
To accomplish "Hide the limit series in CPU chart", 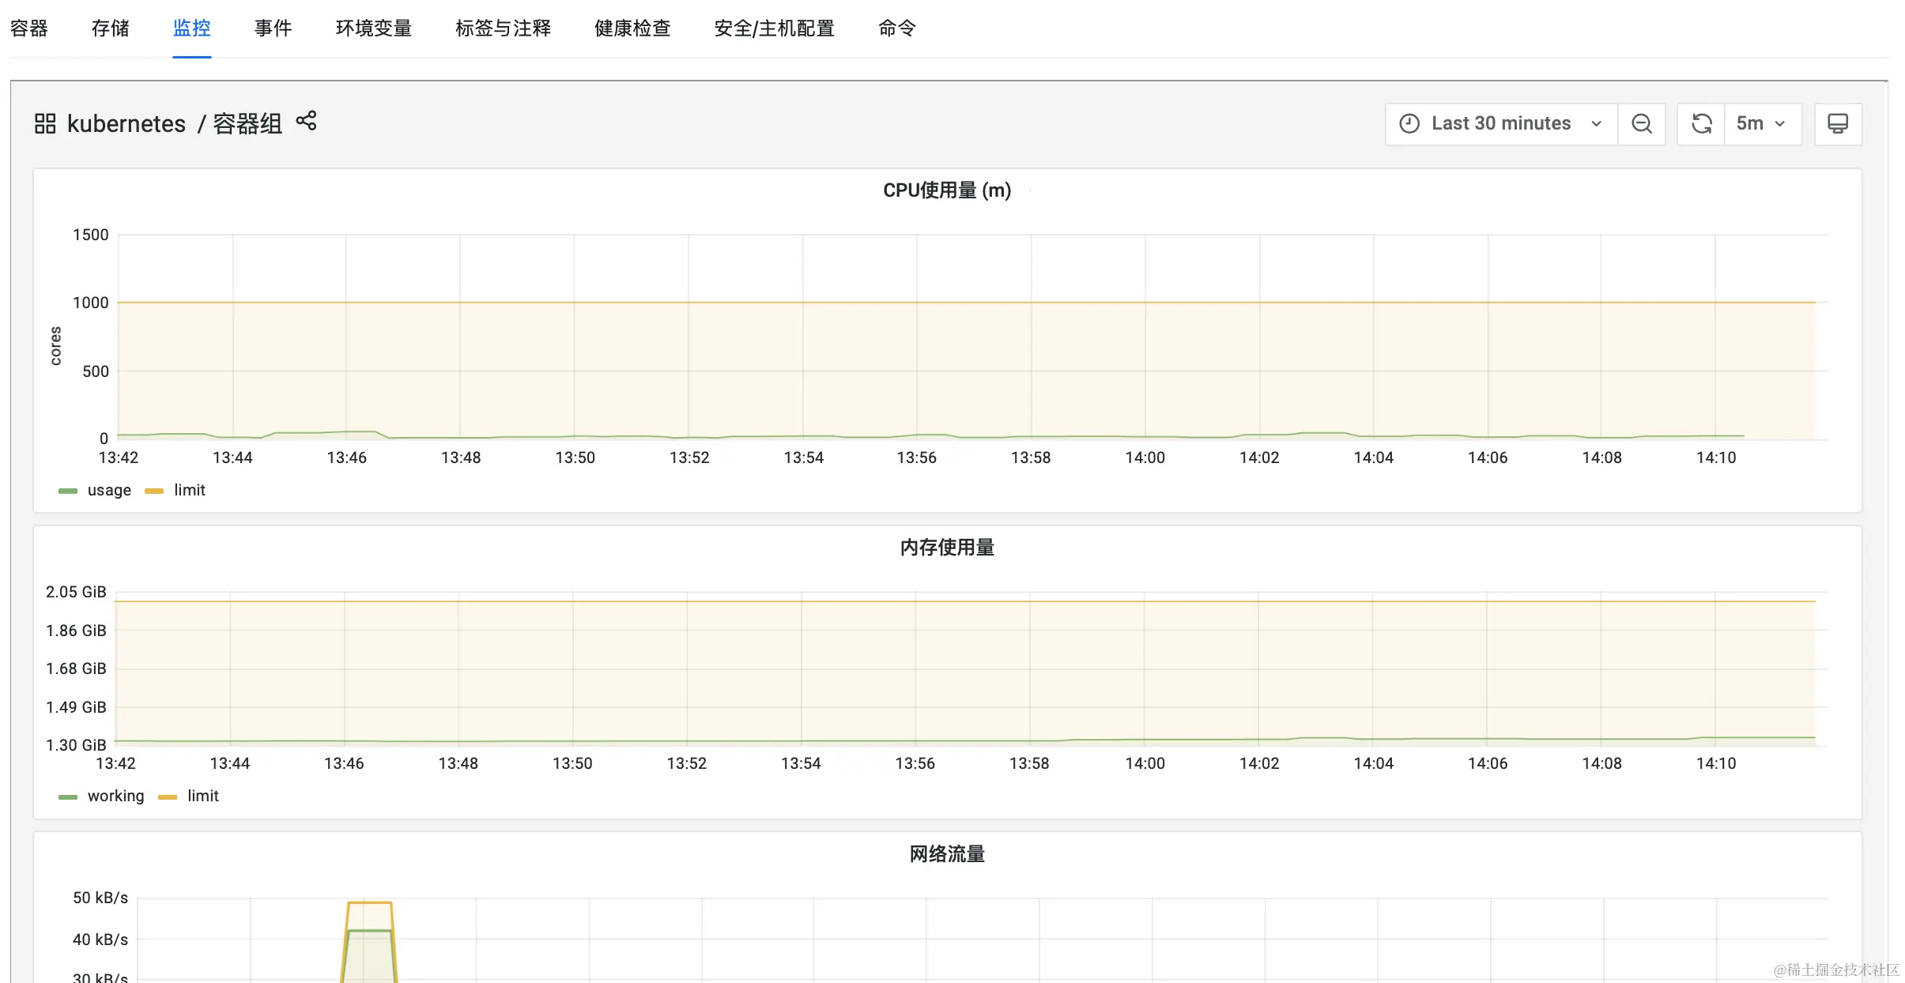I will pyautogui.click(x=189, y=490).
